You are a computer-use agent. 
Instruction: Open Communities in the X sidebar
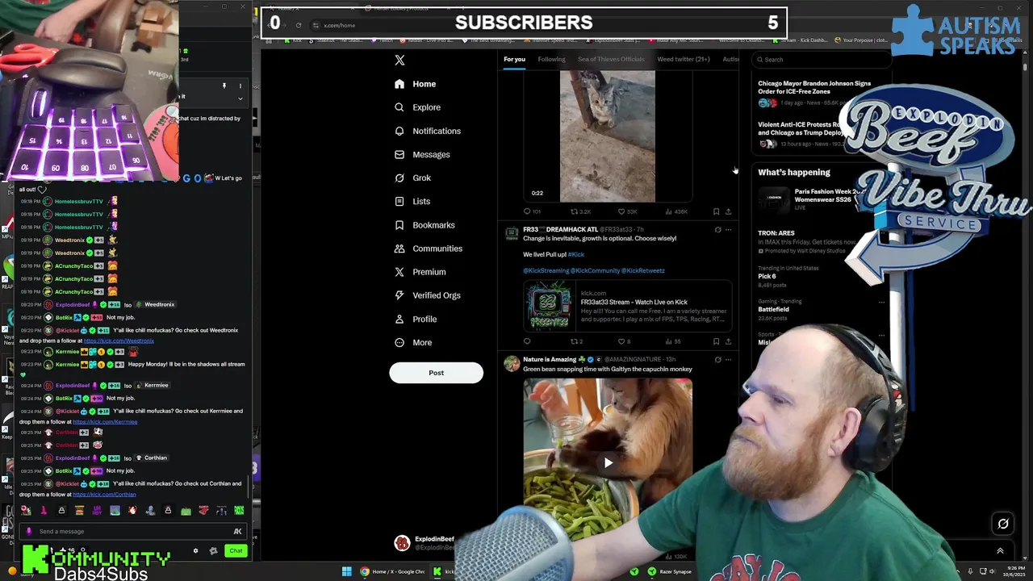428,249
